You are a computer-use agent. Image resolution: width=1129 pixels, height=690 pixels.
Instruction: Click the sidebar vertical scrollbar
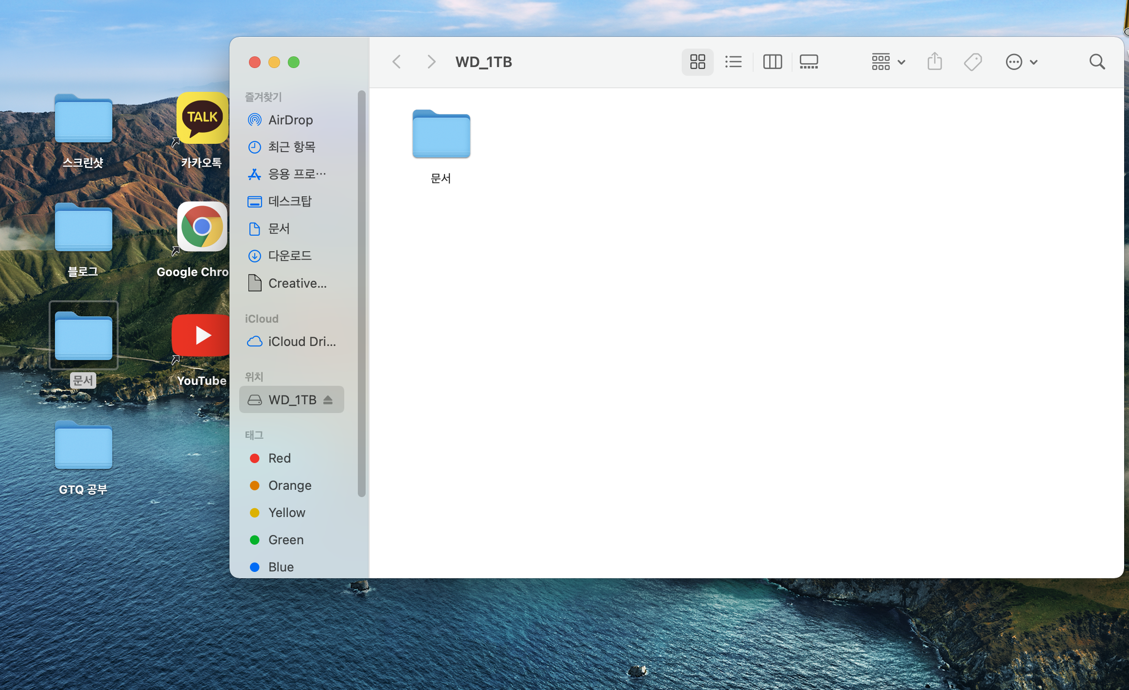(x=361, y=292)
